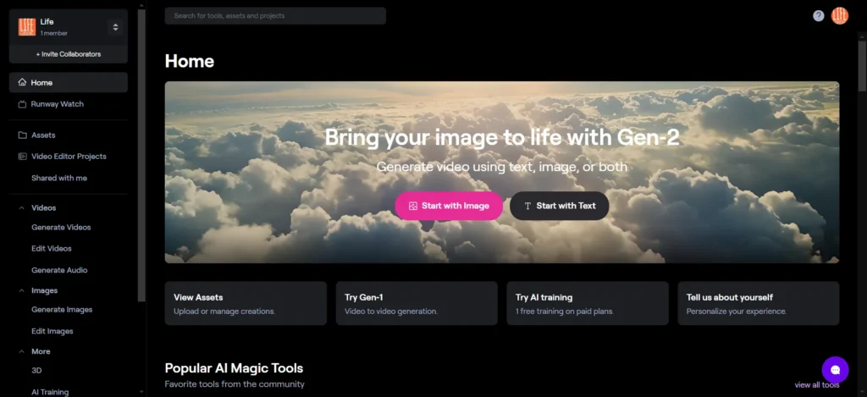Click the Life workspace logo icon
Viewport: 867px width, 397px height.
pyautogui.click(x=26, y=27)
